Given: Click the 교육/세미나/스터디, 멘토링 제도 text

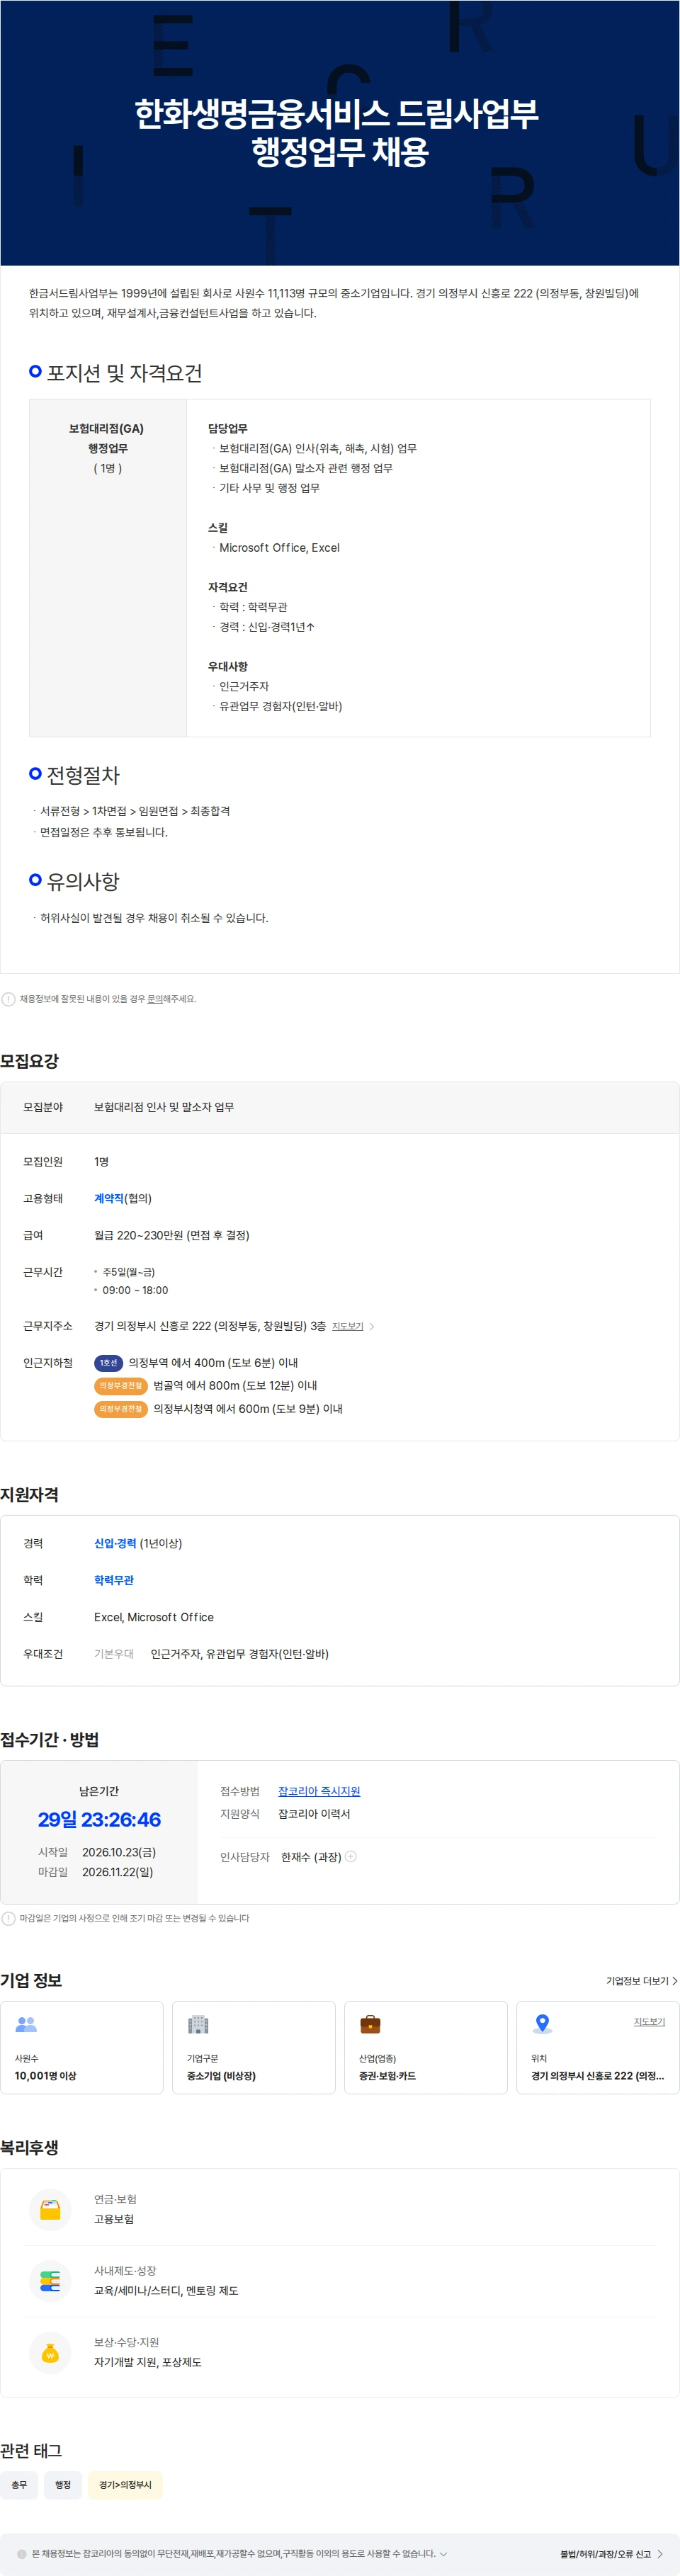Looking at the screenshot, I should click(x=166, y=2290).
